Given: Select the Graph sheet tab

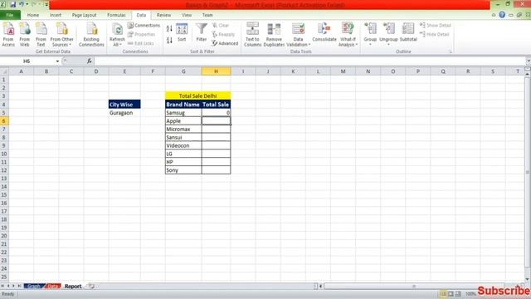Looking at the screenshot, I should tap(34, 287).
